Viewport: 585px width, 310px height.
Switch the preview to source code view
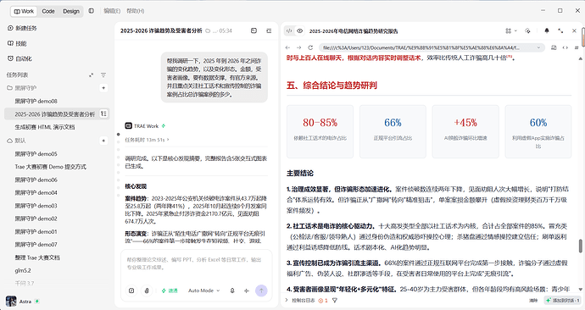289,31
